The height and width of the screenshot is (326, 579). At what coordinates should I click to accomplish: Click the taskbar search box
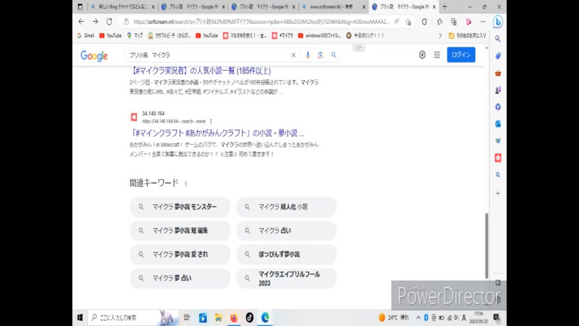(133, 318)
